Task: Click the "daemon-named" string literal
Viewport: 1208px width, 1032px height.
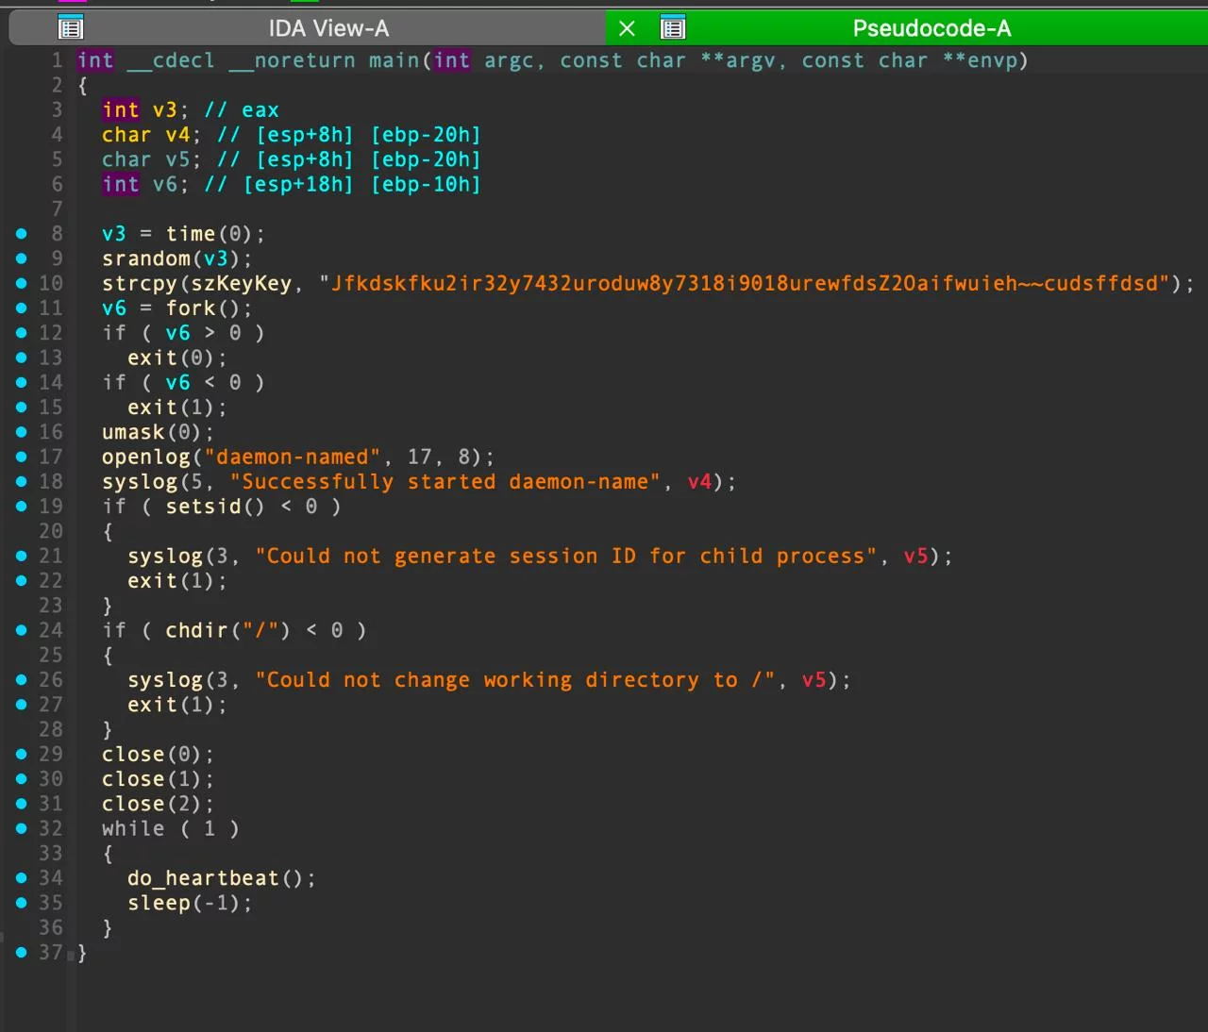Action: coord(294,457)
